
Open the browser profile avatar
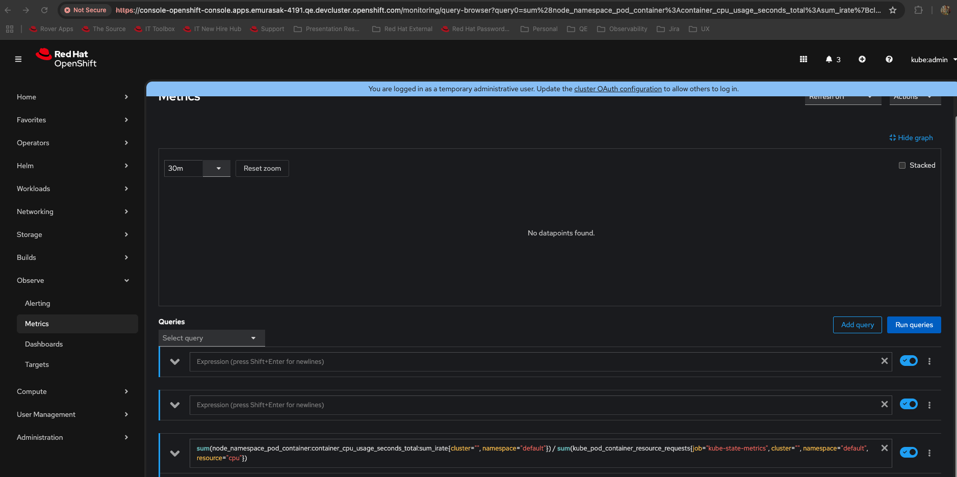[945, 10]
